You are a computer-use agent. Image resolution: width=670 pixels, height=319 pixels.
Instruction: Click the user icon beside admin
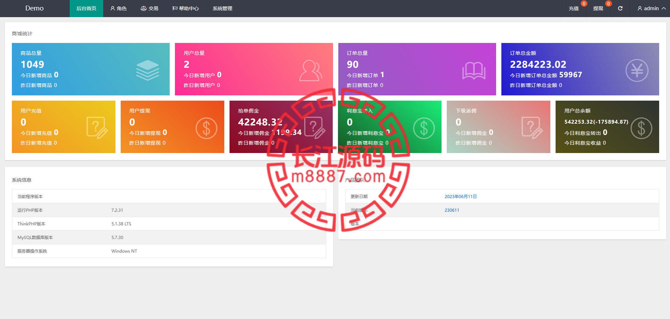640,8
